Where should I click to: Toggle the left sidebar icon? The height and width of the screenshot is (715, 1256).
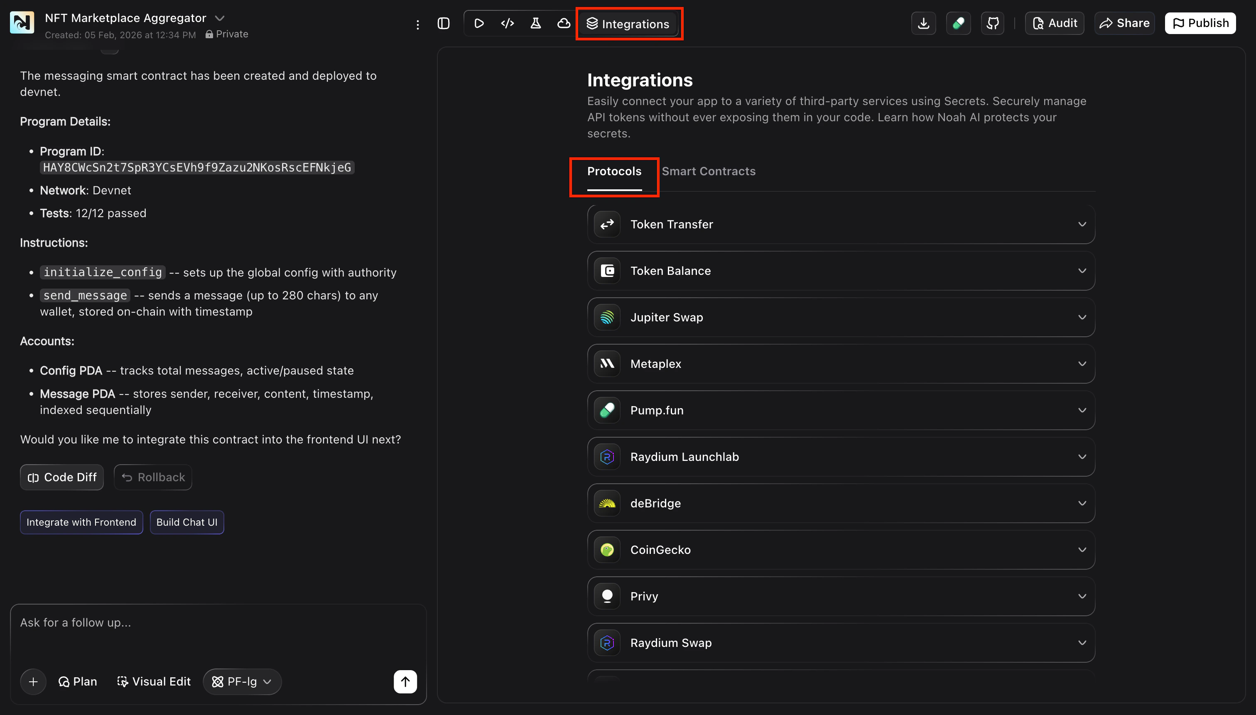click(443, 22)
